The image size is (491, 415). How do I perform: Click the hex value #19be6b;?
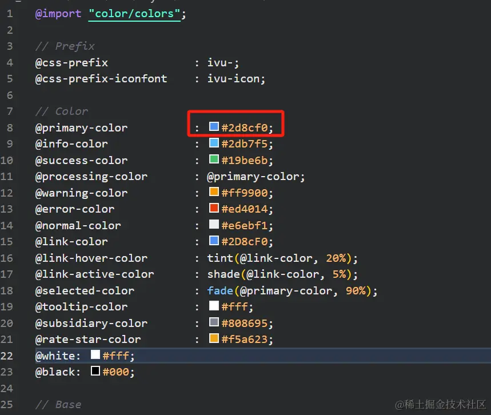247,161
